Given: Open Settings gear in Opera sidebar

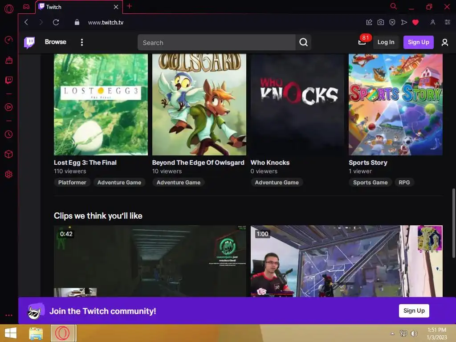Looking at the screenshot, I should coord(9,175).
